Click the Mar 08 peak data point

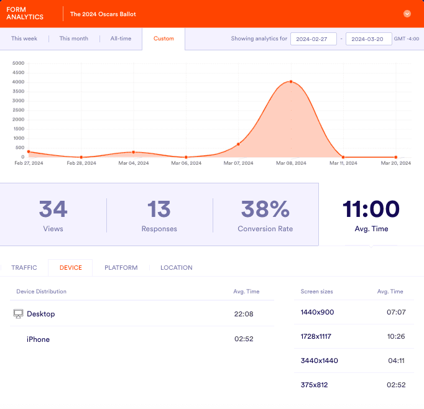click(x=291, y=81)
